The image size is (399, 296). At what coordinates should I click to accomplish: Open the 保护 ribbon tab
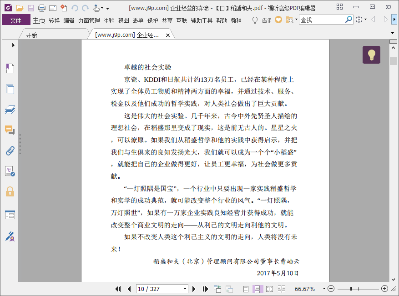[153, 20]
